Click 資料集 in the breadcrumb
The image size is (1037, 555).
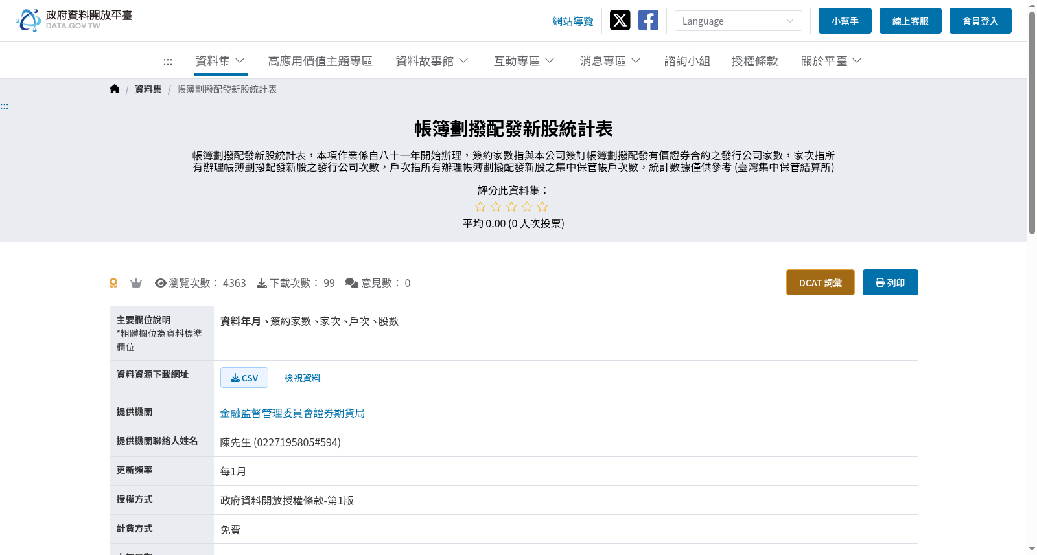148,89
